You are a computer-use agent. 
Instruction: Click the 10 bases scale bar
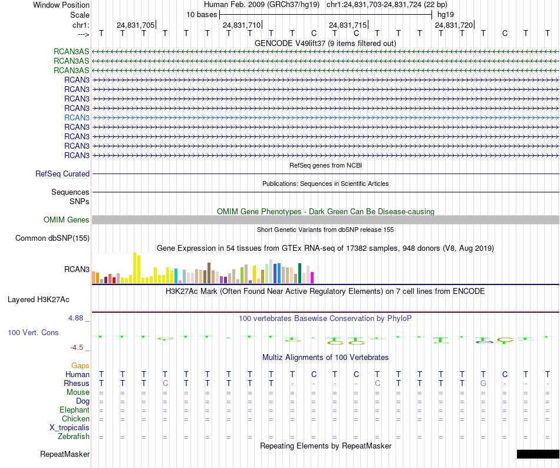coord(326,15)
